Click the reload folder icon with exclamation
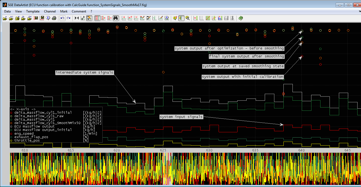 30,18
